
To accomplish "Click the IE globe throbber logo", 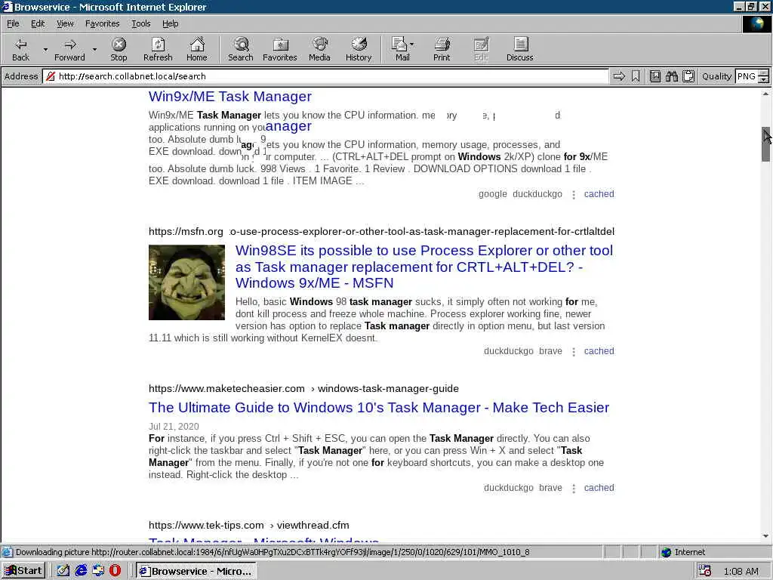I will click(x=756, y=23).
